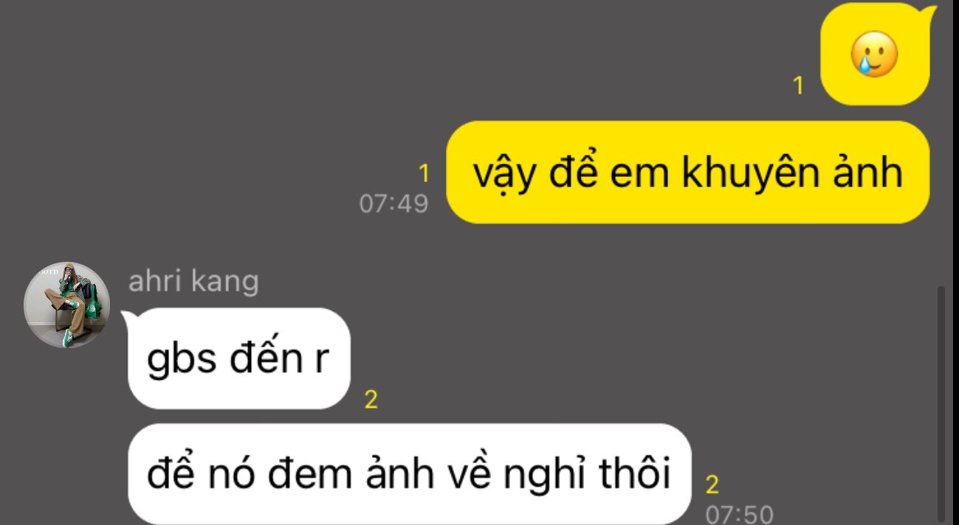Select the 'vậy để em khuyên ảnh' message bubble
The height and width of the screenshot is (525, 959).
tap(687, 172)
